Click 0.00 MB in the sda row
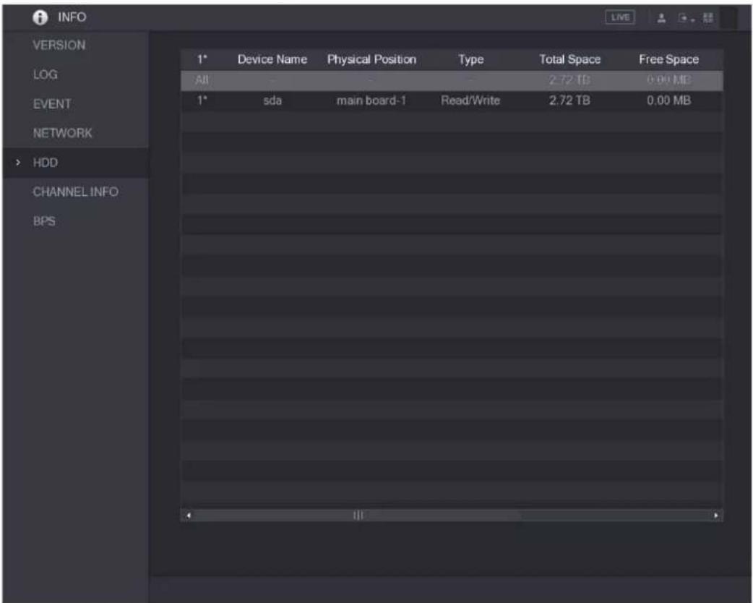 click(668, 100)
